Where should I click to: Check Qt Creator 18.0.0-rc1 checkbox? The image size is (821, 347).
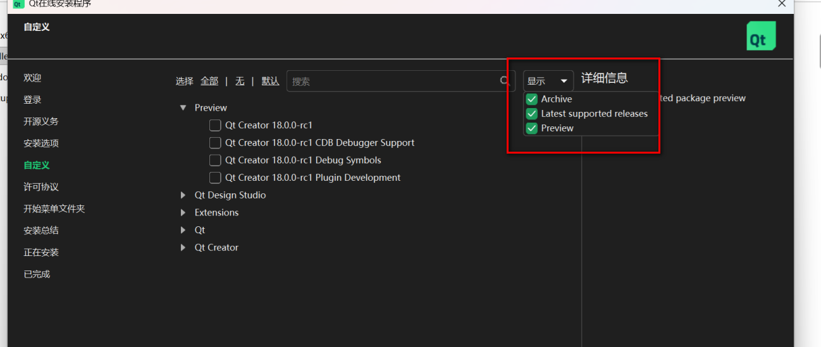click(215, 125)
